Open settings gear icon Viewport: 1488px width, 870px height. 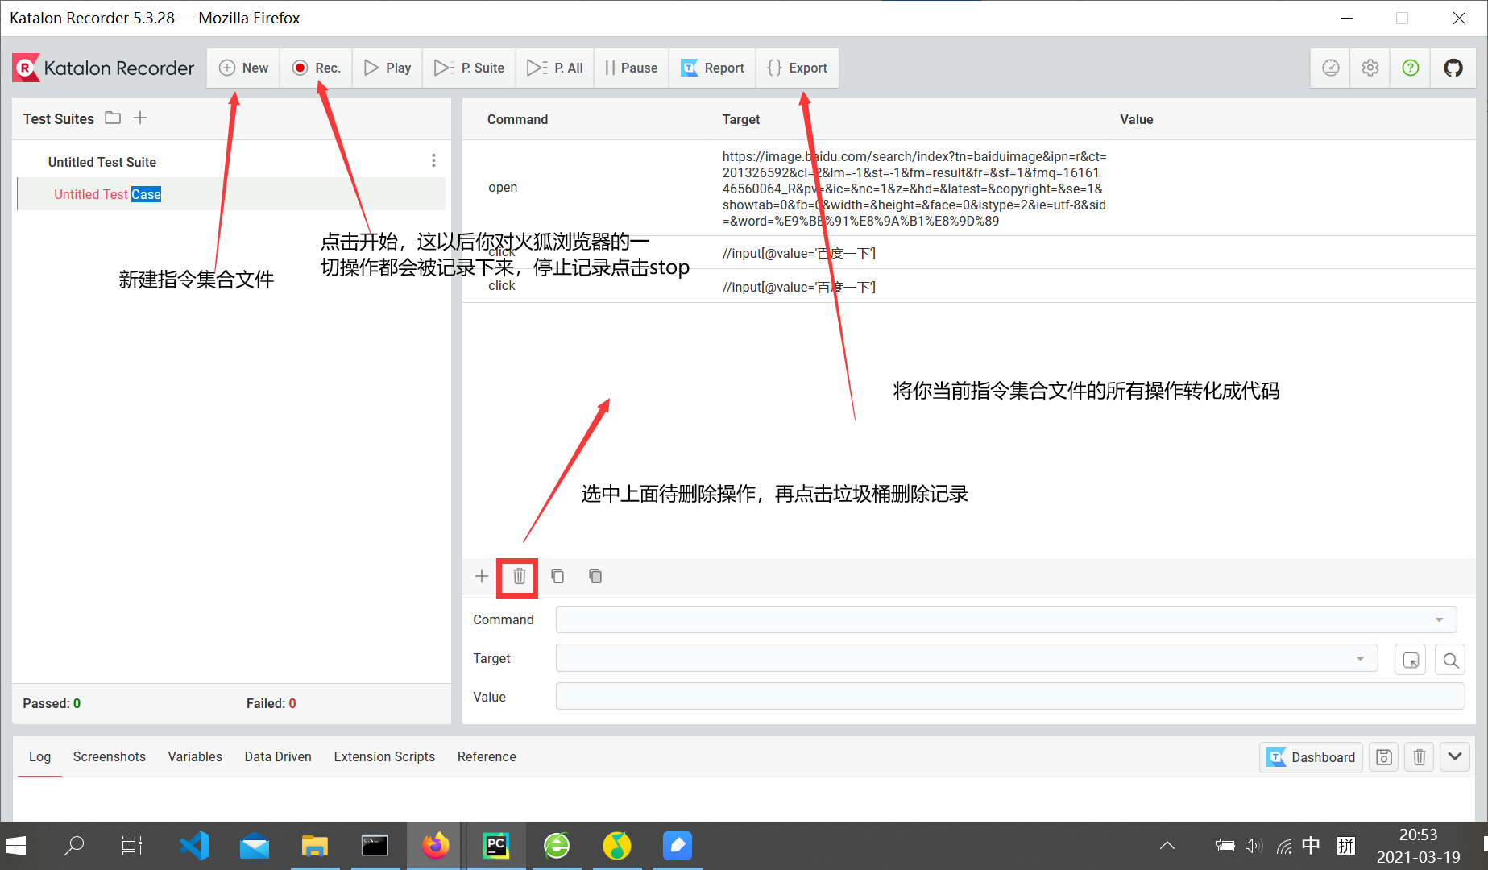(x=1370, y=68)
